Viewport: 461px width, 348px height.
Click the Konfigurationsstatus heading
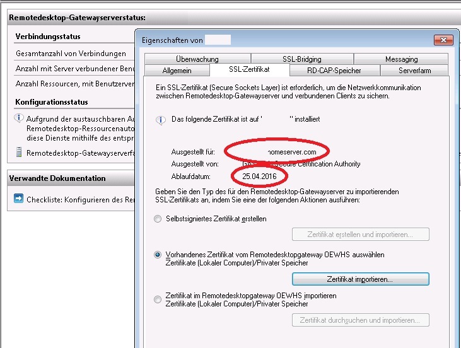(52, 102)
